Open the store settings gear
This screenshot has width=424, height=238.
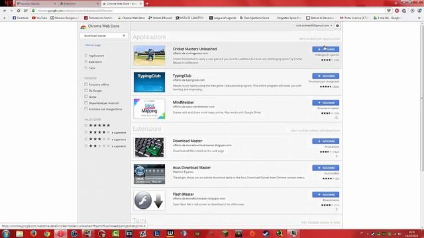[x=337, y=26]
